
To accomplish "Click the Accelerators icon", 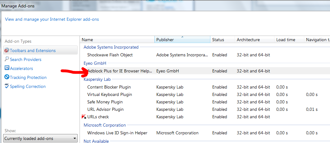I will coord(7,68).
